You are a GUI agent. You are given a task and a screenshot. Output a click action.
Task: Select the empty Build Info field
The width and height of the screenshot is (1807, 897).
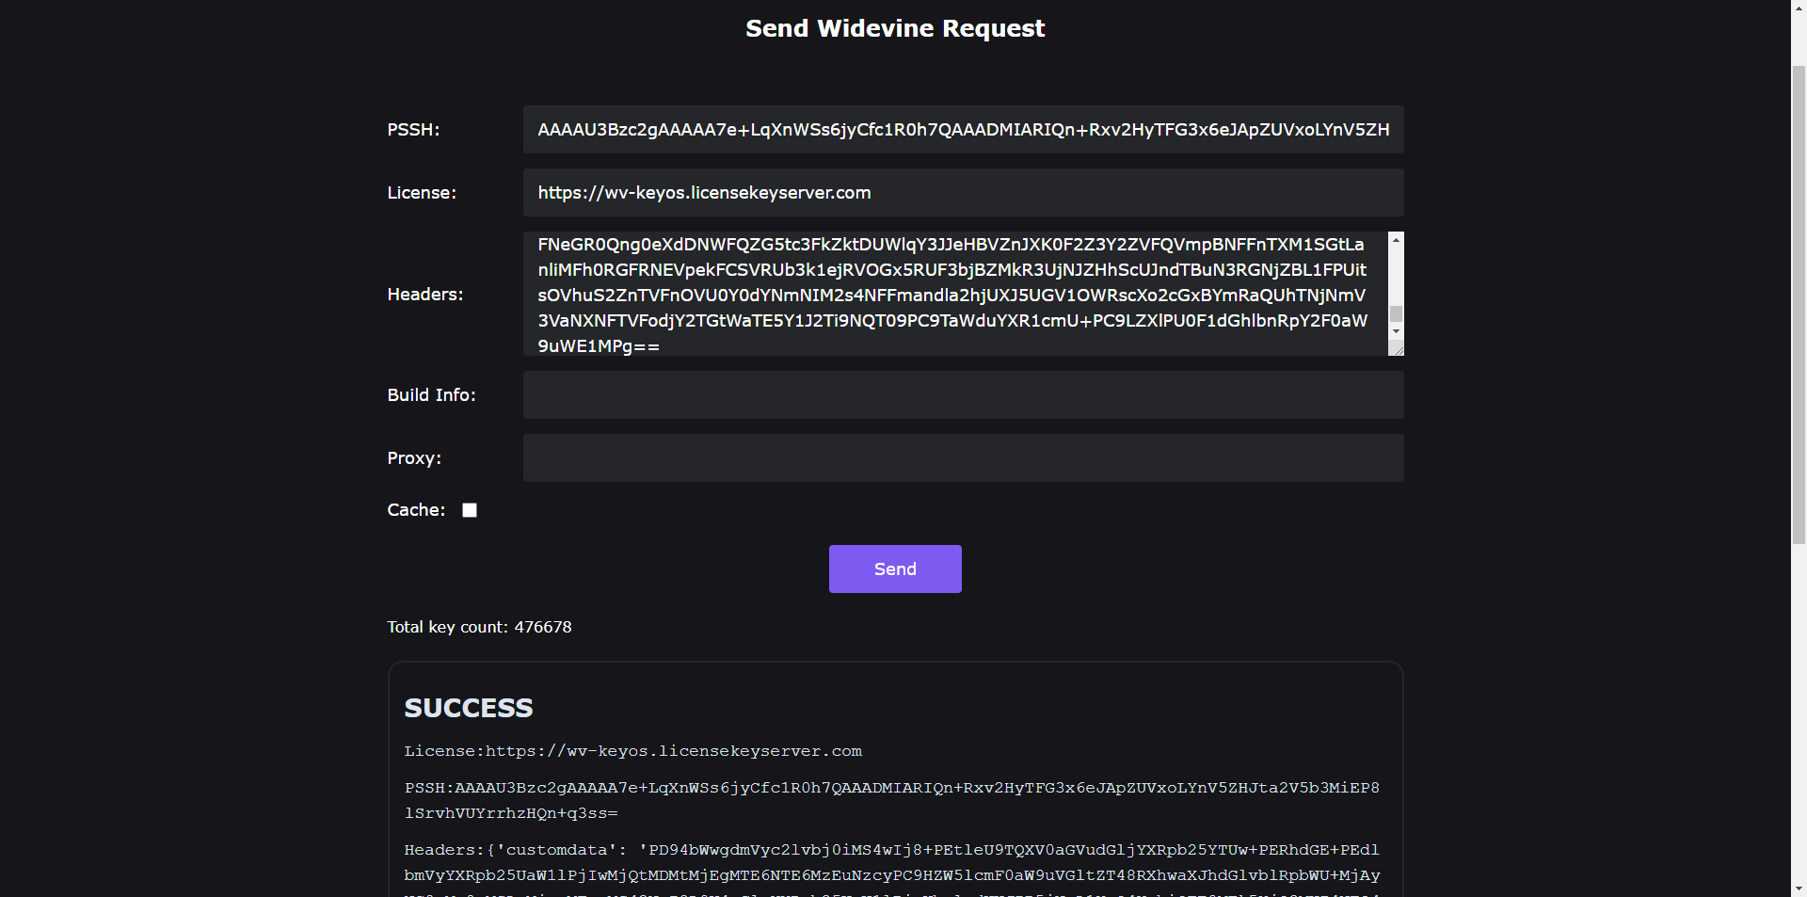[963, 395]
